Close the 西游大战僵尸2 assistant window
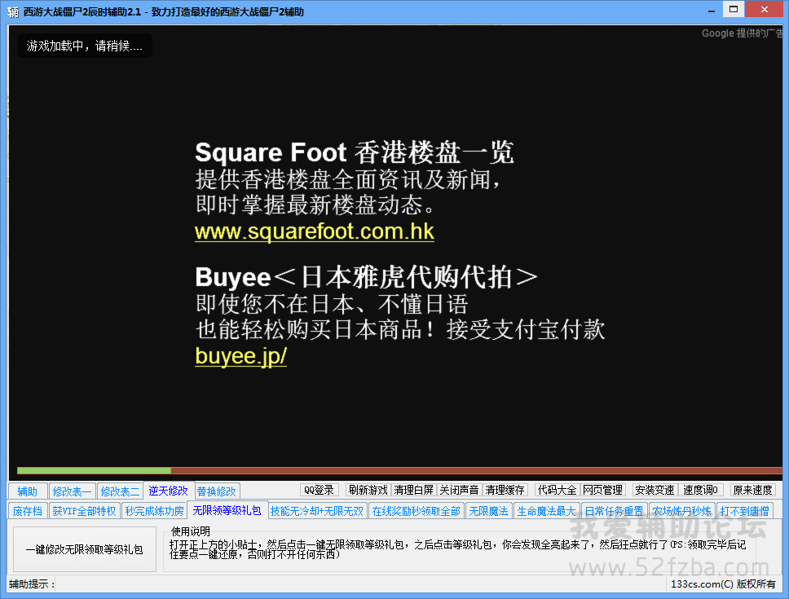This screenshot has width=789, height=599. pos(765,9)
